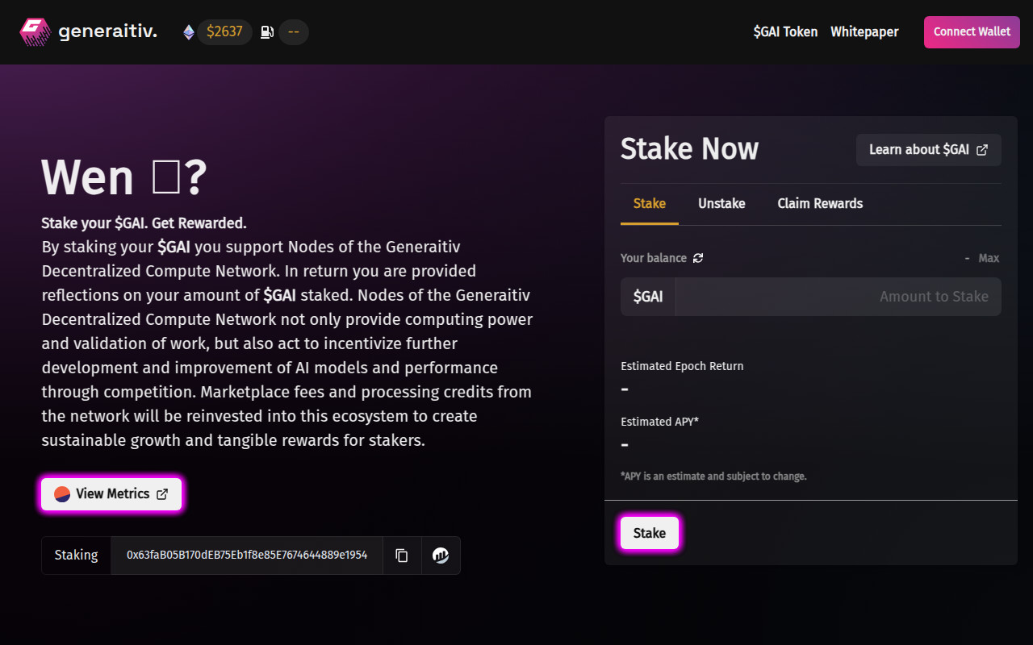Open the Whitepaper link
The height and width of the screenshot is (645, 1033).
pyautogui.click(x=864, y=32)
